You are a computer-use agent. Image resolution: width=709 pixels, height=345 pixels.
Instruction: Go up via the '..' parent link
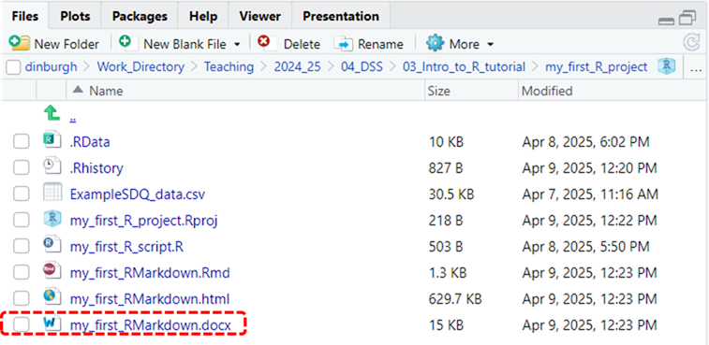[73, 119]
